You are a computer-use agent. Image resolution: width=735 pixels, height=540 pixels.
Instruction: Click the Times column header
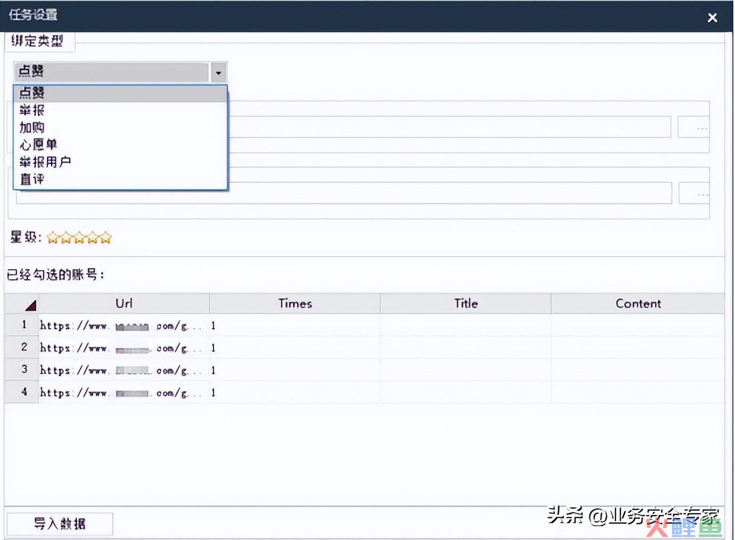click(x=295, y=304)
